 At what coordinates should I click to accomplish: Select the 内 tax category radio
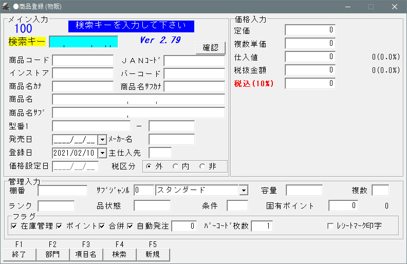coord(175,166)
